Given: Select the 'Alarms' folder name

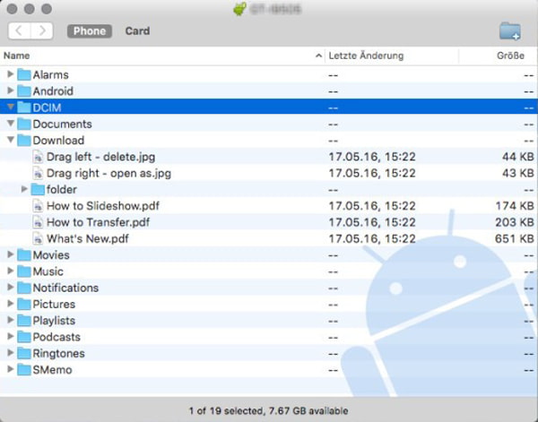Looking at the screenshot, I should pos(51,74).
